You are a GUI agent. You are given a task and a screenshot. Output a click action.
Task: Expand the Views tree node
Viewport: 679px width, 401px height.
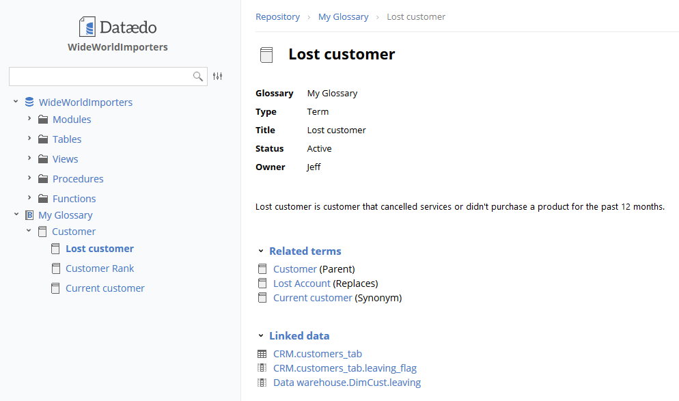tap(29, 158)
